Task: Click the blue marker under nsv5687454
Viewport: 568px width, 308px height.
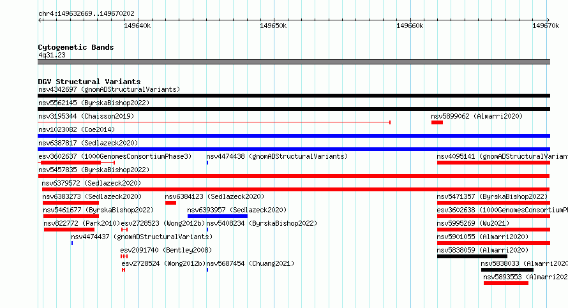Action: pos(207,270)
